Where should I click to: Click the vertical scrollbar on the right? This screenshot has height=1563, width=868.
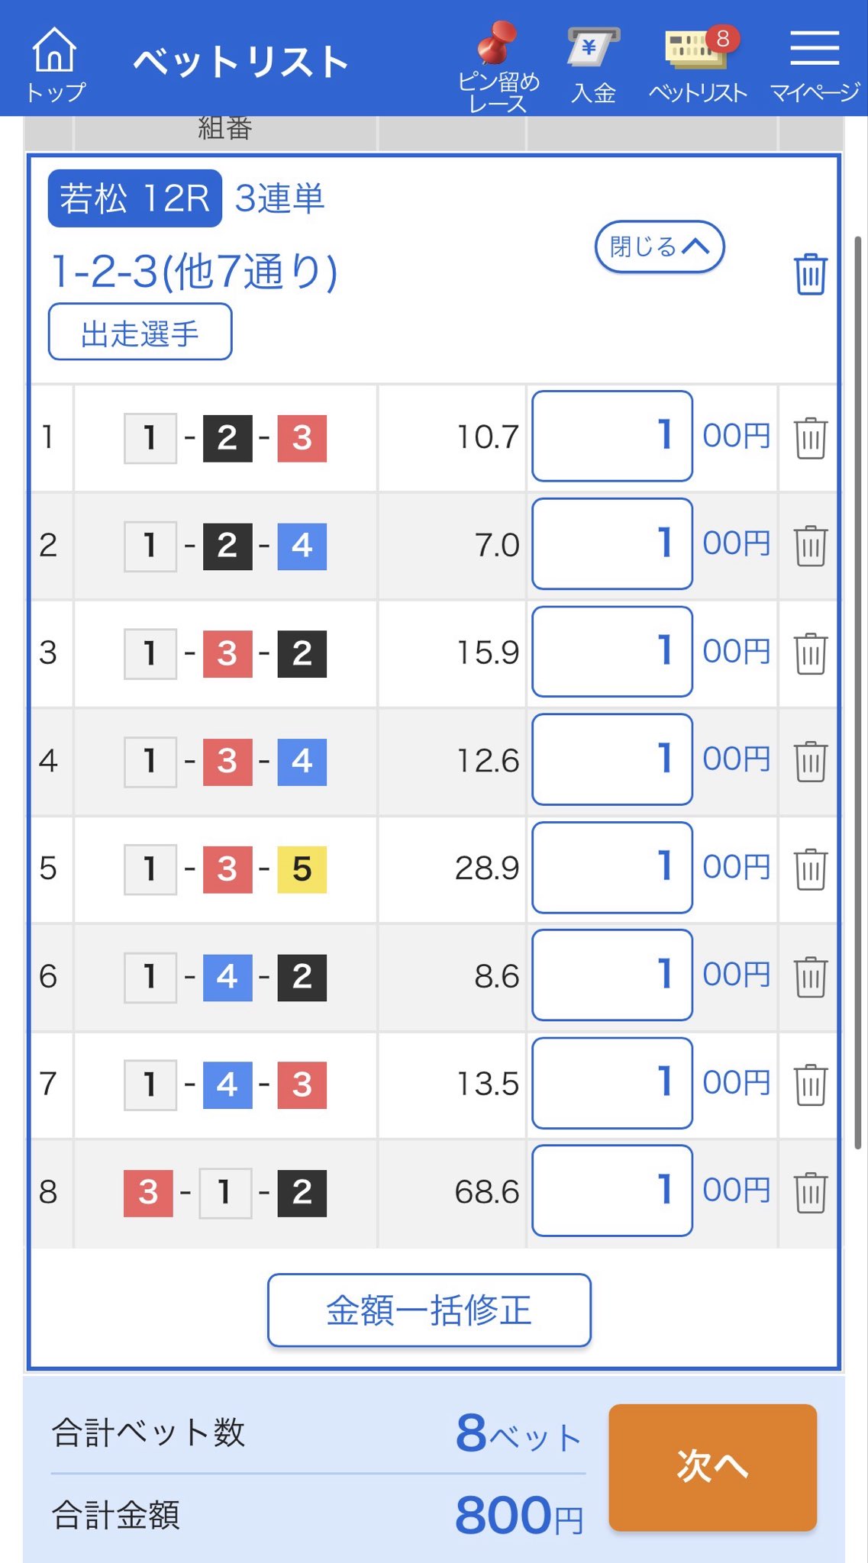(x=858, y=687)
